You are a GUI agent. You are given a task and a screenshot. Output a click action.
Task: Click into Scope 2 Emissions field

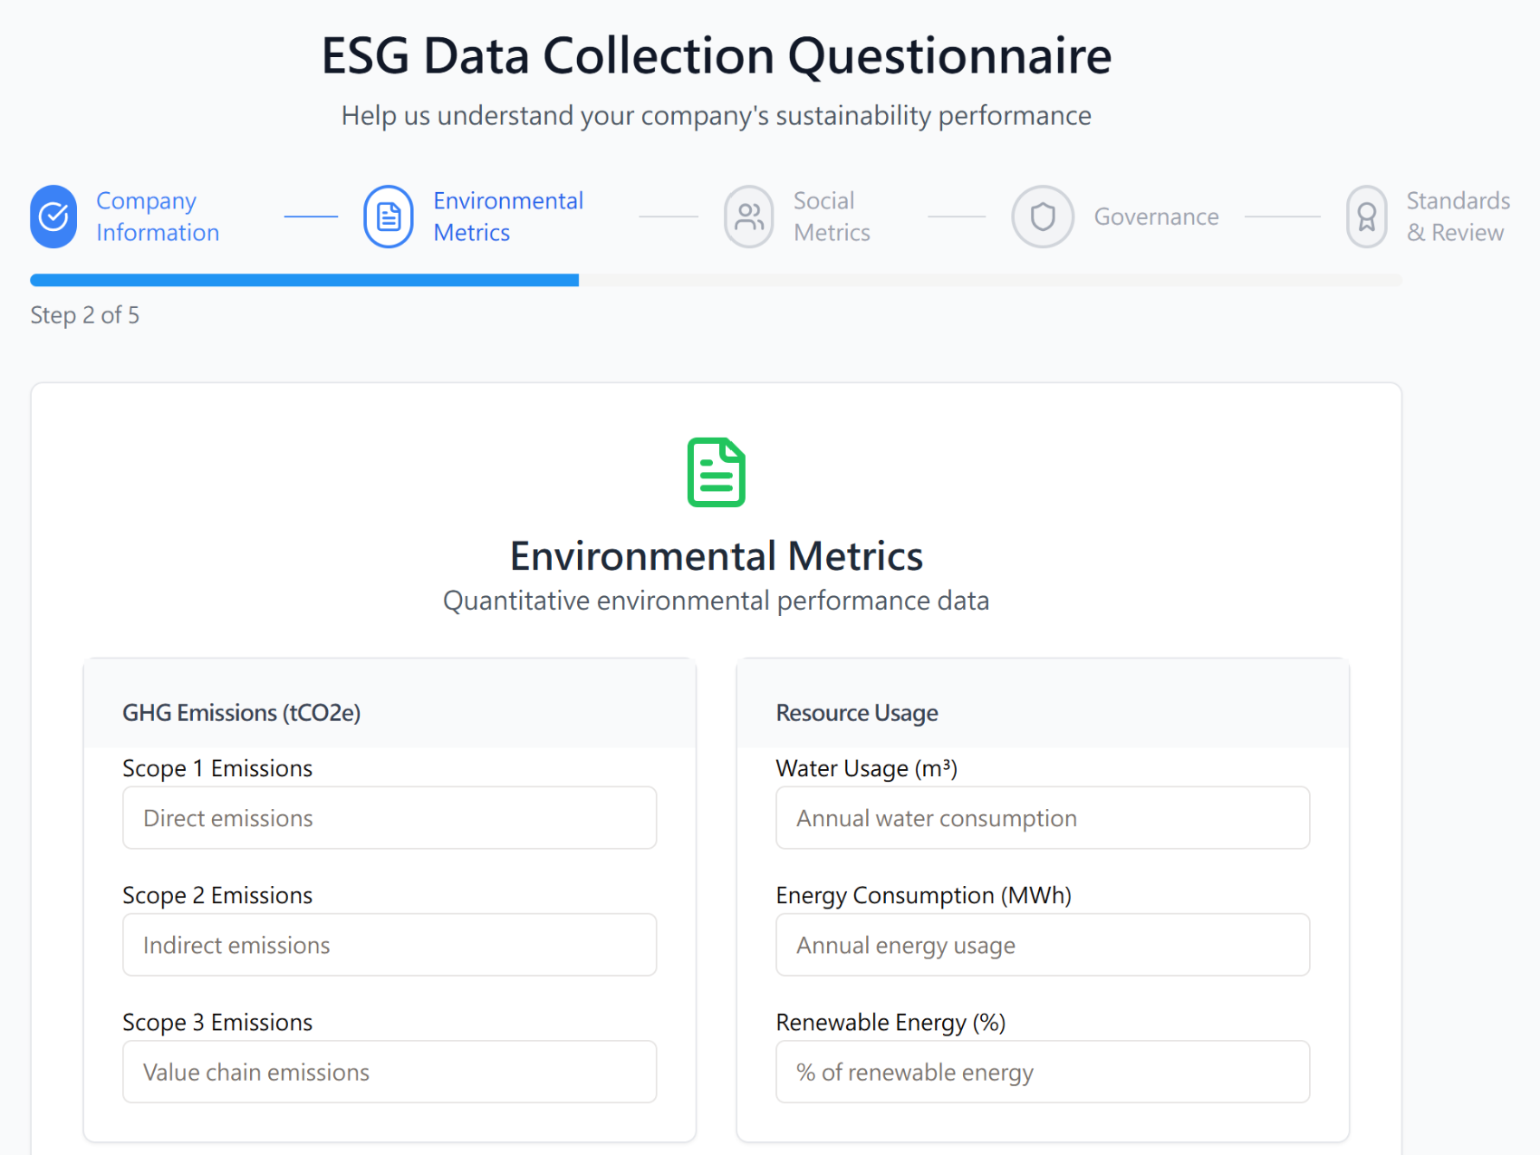coord(390,945)
